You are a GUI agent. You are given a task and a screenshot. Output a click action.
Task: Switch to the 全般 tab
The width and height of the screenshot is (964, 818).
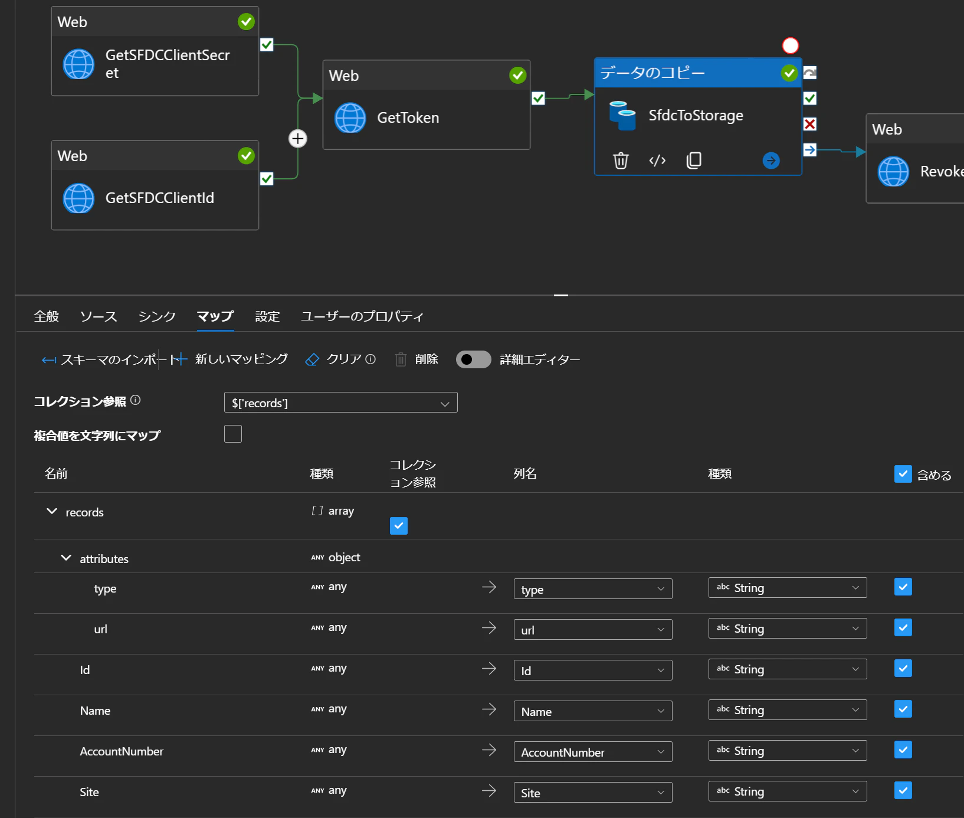coord(47,316)
